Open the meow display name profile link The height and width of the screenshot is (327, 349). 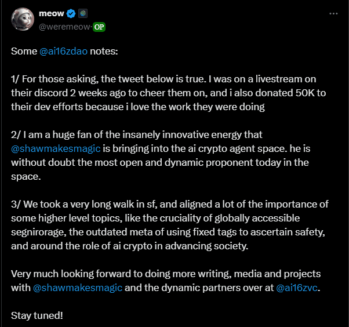pyautogui.click(x=52, y=13)
